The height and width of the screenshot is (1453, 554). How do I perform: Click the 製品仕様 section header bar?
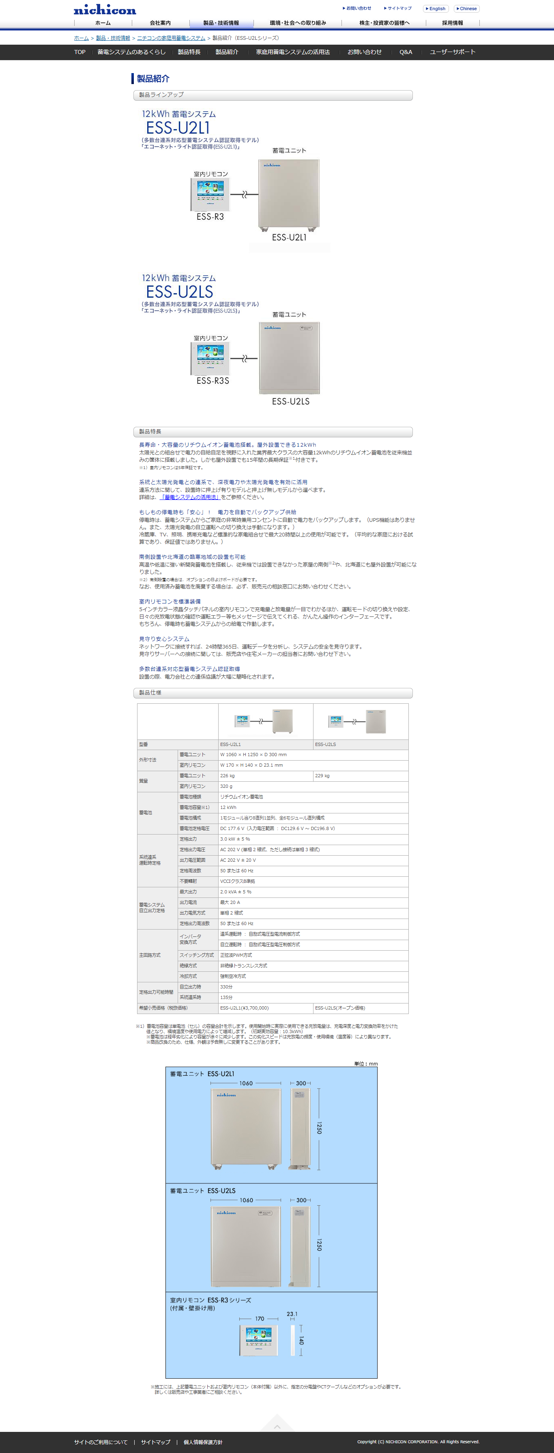tap(273, 693)
